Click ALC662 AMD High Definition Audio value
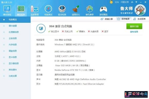 coord(80,79)
